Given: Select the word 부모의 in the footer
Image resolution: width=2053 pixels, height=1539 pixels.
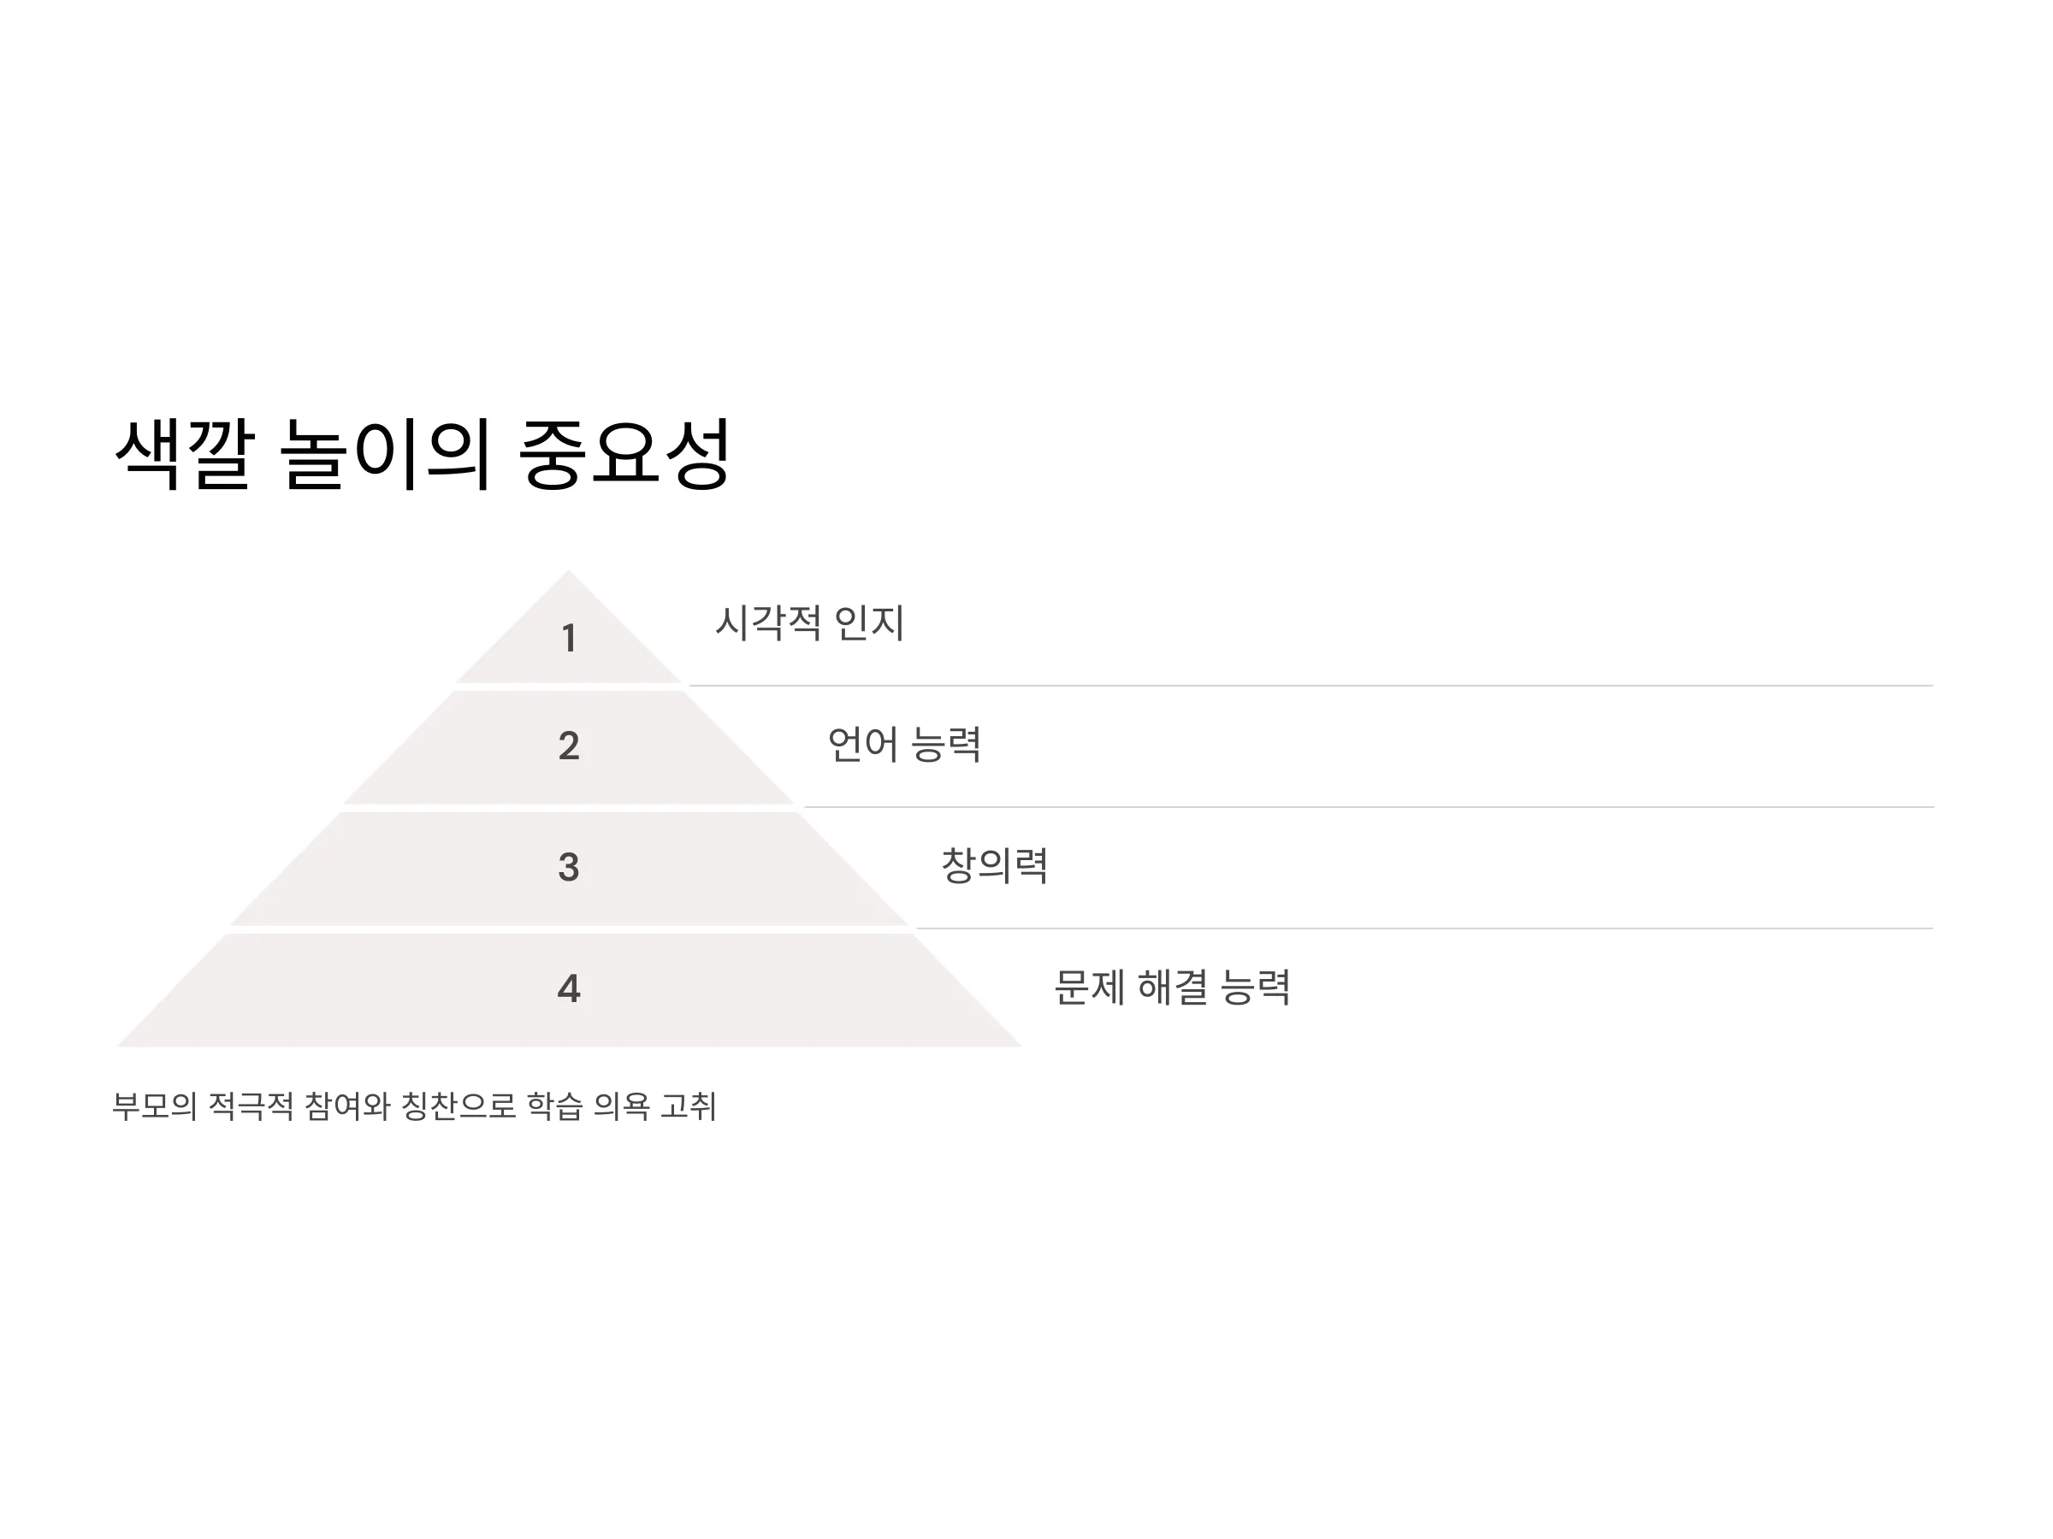Looking at the screenshot, I should click(155, 1106).
